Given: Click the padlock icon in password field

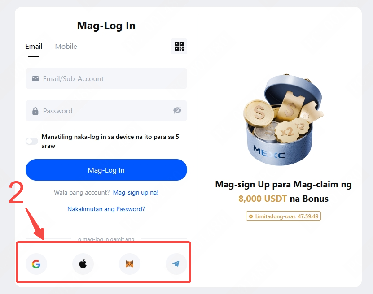Looking at the screenshot, I should click(x=35, y=111).
